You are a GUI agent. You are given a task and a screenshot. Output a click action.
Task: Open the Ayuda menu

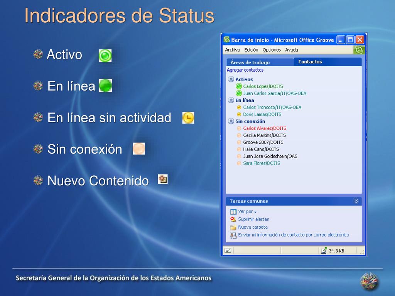coord(292,50)
